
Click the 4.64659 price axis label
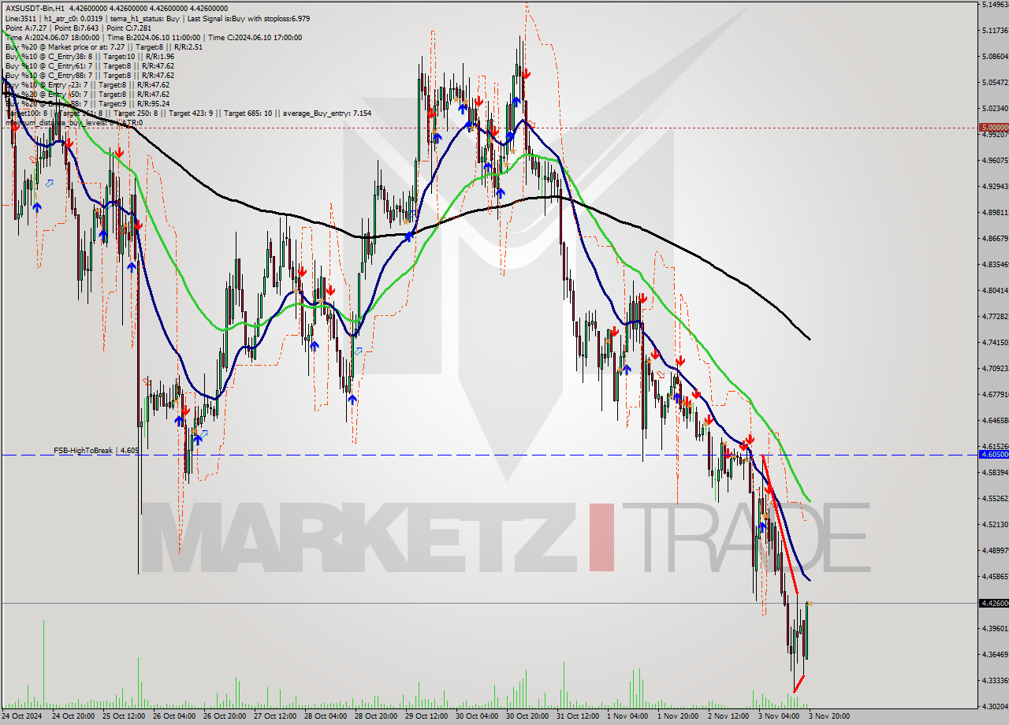(x=995, y=421)
